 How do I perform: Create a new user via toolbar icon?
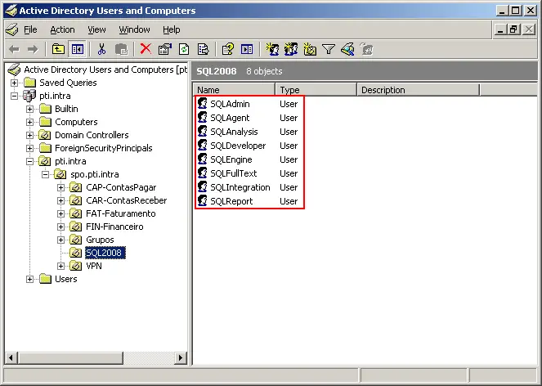point(272,49)
